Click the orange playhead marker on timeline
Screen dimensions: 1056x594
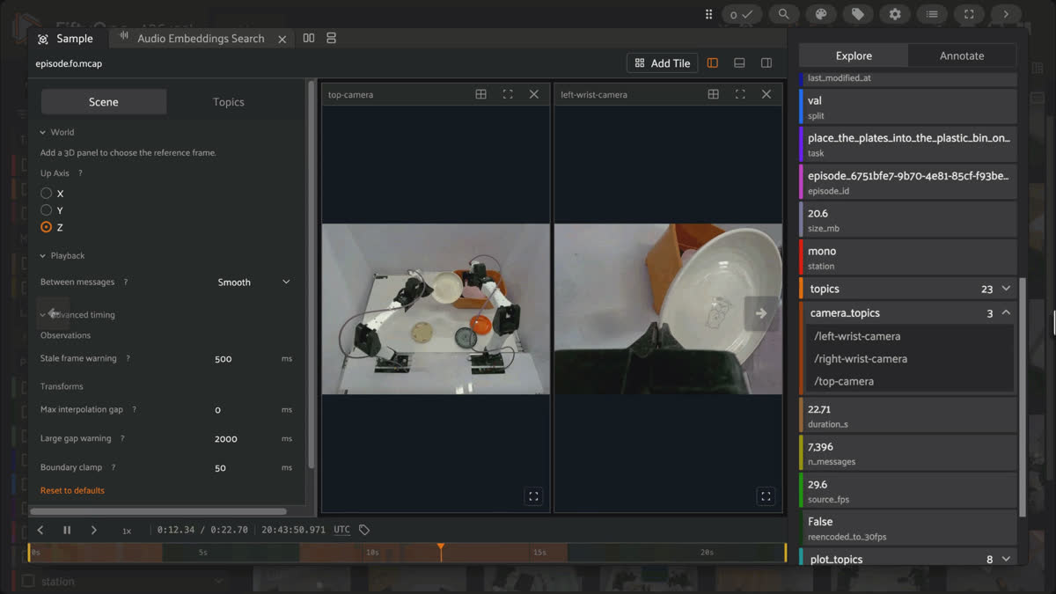click(441, 550)
